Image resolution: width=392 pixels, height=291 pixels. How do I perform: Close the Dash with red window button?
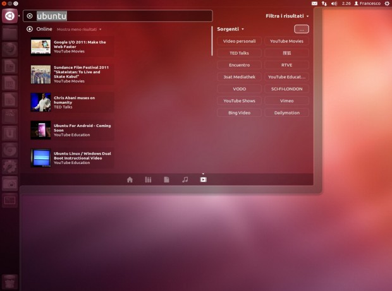tap(4, 4)
